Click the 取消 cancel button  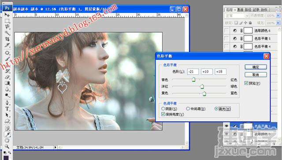click(256, 75)
